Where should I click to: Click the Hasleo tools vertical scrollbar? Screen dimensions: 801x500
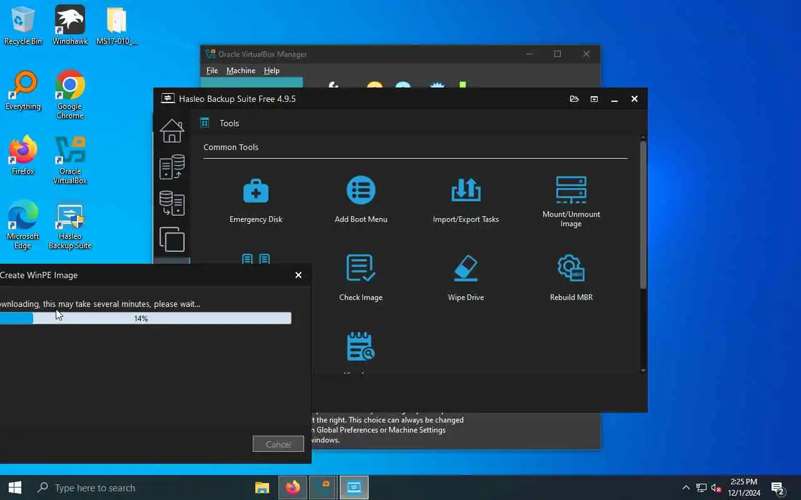click(643, 215)
